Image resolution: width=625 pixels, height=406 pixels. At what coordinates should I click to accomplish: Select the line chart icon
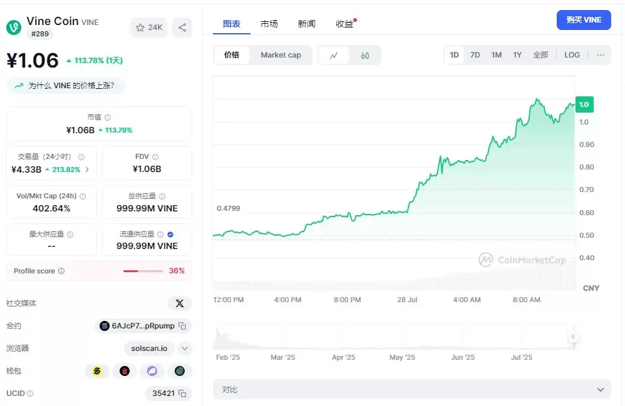(x=334, y=55)
